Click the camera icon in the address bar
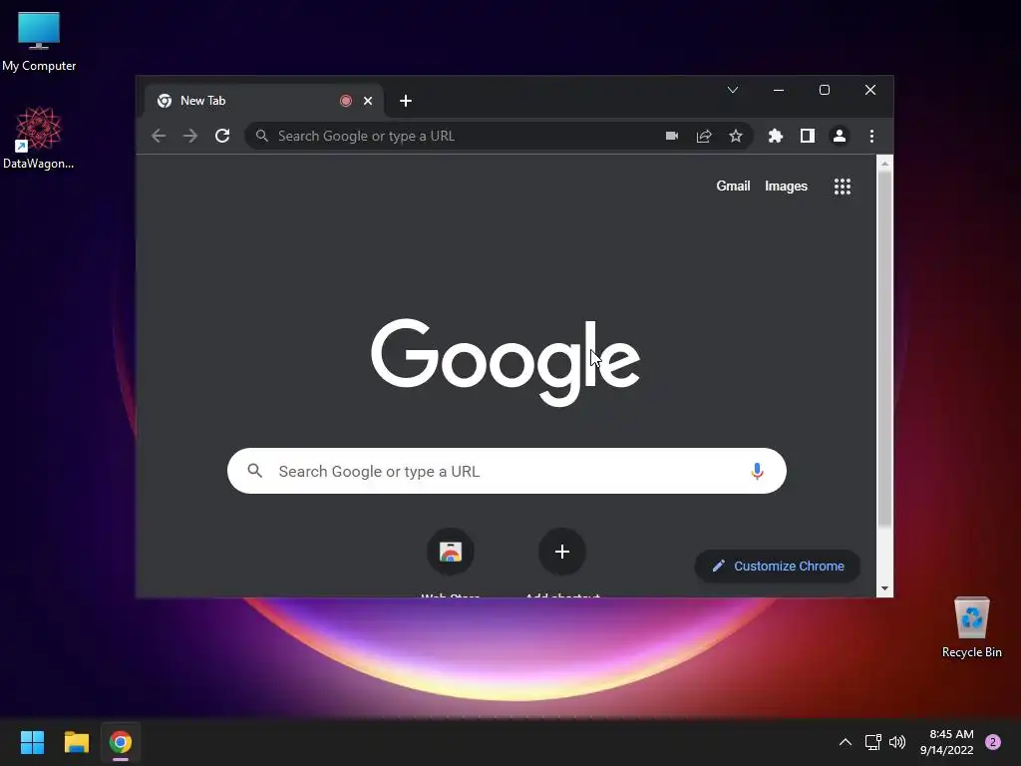The height and width of the screenshot is (766, 1021). pyautogui.click(x=672, y=136)
